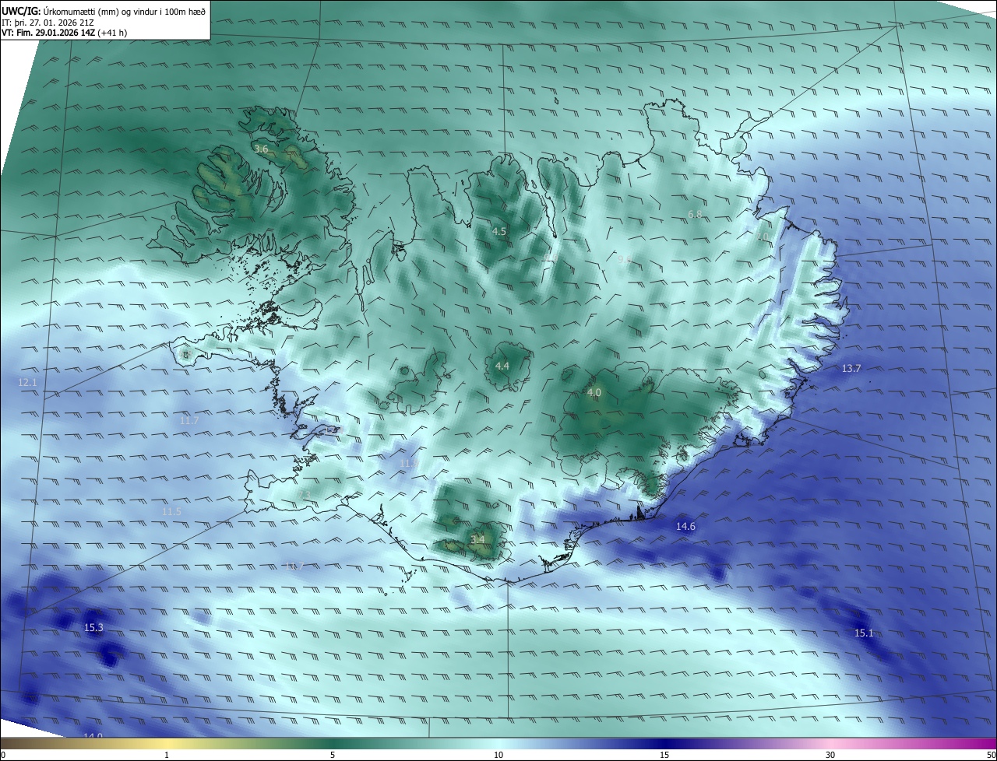This screenshot has width=997, height=761.
Task: Click the '3.6' value on the map
Action: 261,149
